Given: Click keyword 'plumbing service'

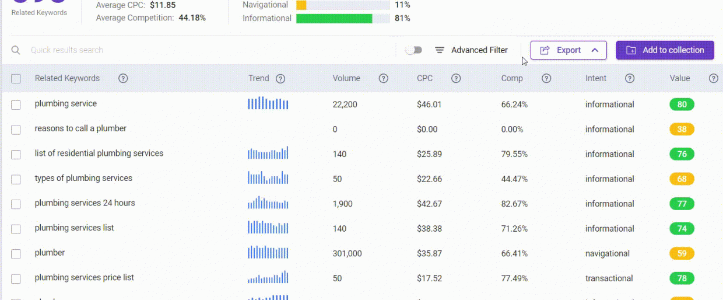Looking at the screenshot, I should (66, 103).
